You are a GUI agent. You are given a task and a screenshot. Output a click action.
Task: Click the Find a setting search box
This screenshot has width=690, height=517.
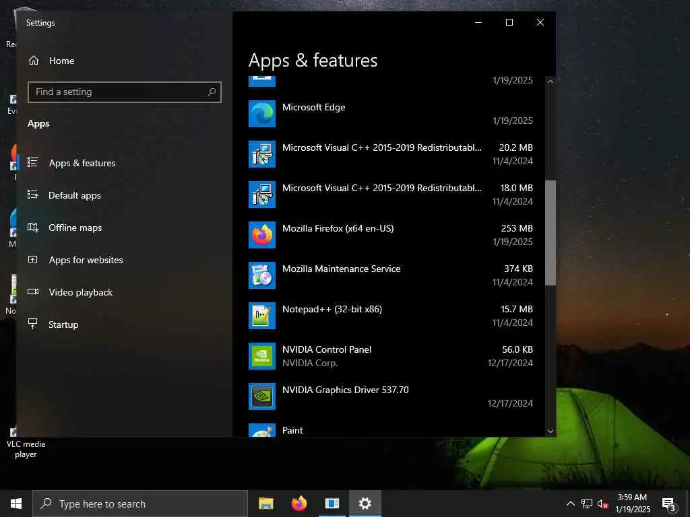tap(125, 92)
